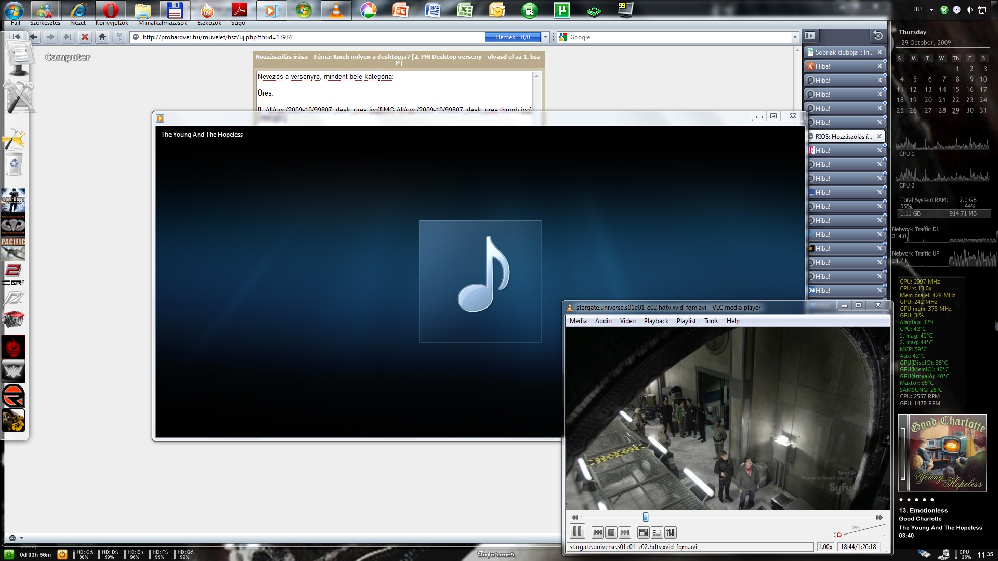Unmute VLC audio speaker icon
This screenshot has height=561, width=998.
[x=837, y=535]
